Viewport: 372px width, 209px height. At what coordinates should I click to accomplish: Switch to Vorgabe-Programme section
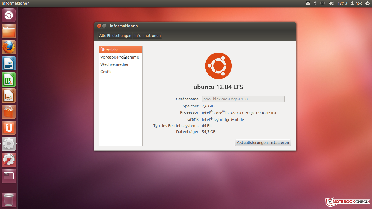[121, 57]
